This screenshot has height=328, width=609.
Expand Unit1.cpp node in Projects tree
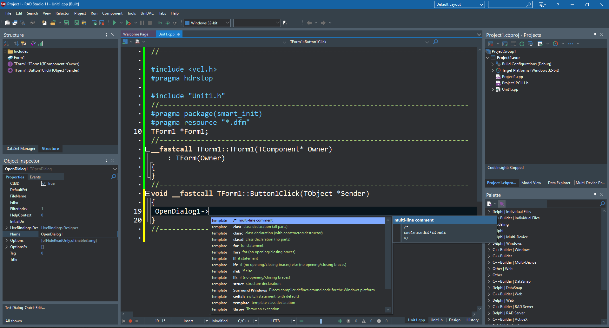tap(493, 89)
